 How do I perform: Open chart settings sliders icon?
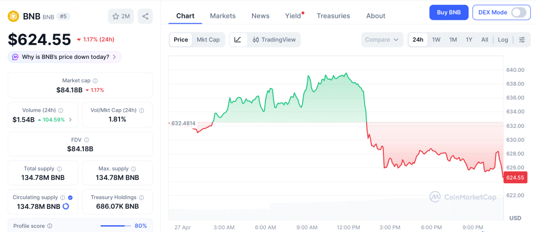pos(521,40)
